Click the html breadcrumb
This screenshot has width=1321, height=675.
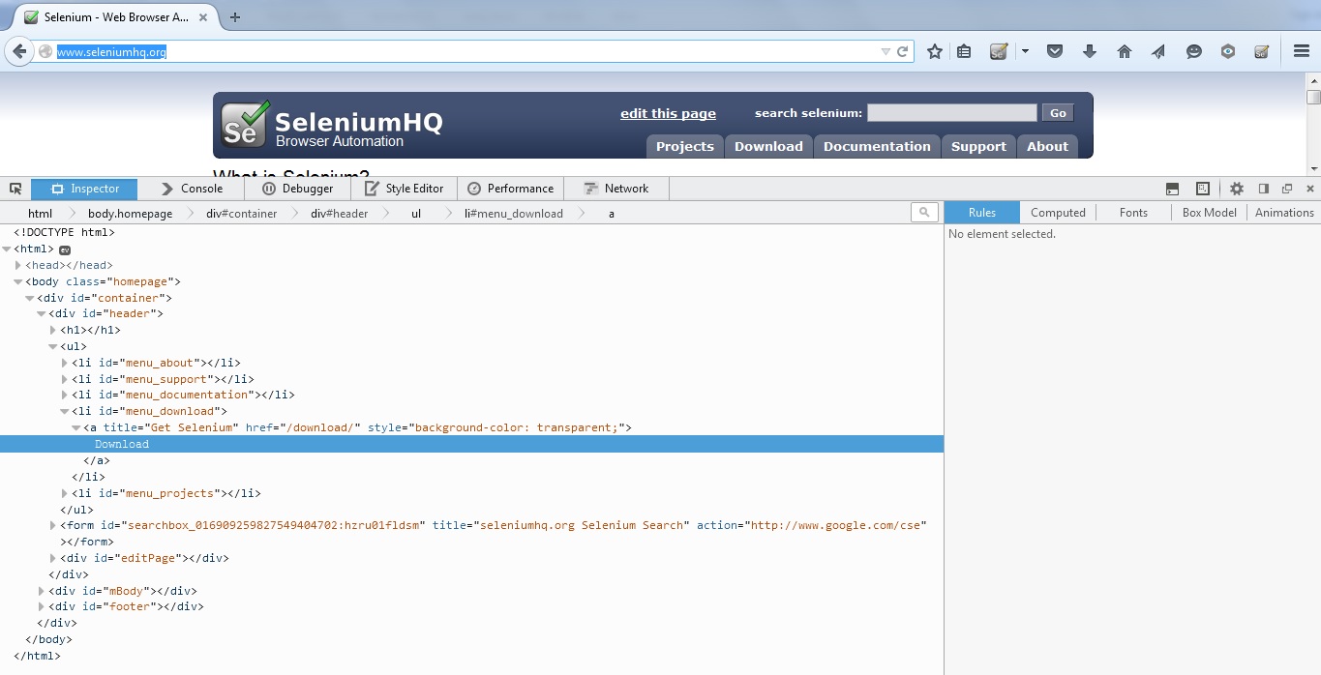40,214
